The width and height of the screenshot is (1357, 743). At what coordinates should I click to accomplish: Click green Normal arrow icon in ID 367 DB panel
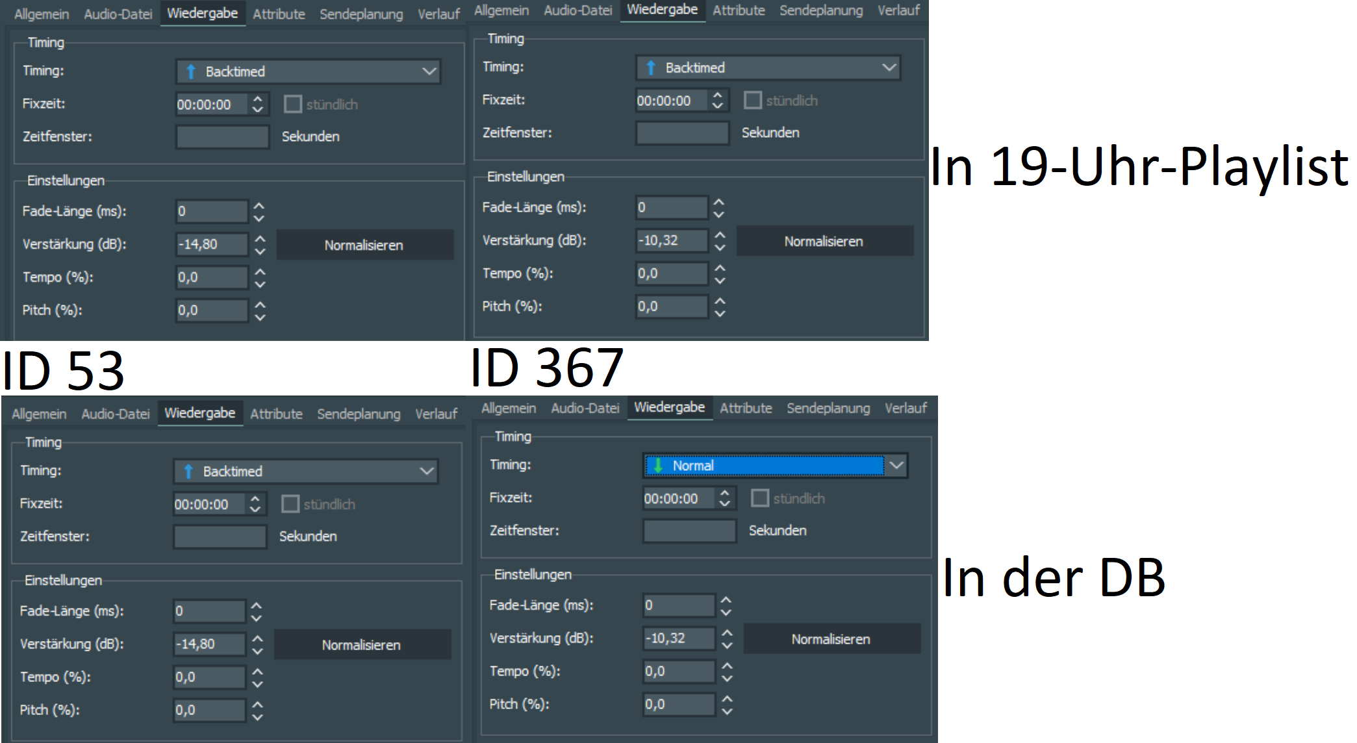click(658, 465)
